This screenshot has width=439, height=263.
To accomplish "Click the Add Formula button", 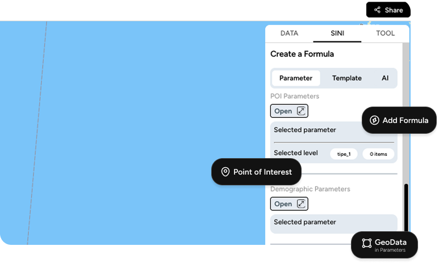I will point(399,120).
